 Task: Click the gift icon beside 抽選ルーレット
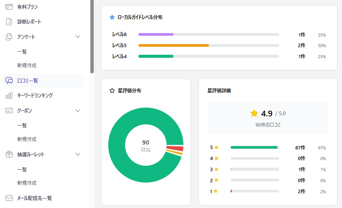click(9, 154)
